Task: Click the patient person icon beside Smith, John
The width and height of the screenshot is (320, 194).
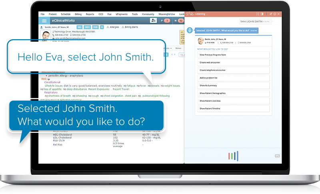Action: (42, 27)
